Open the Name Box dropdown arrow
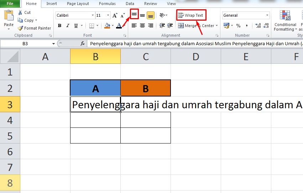The image size is (303, 193). tap(53, 44)
